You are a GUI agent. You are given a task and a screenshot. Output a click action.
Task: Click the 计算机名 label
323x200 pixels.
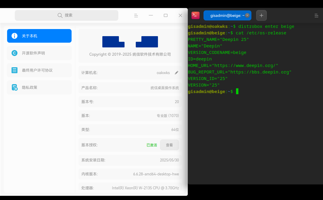click(89, 73)
